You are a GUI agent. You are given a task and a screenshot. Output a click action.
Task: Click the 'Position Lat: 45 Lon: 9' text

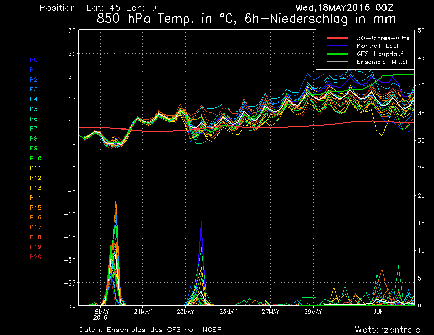point(98,8)
